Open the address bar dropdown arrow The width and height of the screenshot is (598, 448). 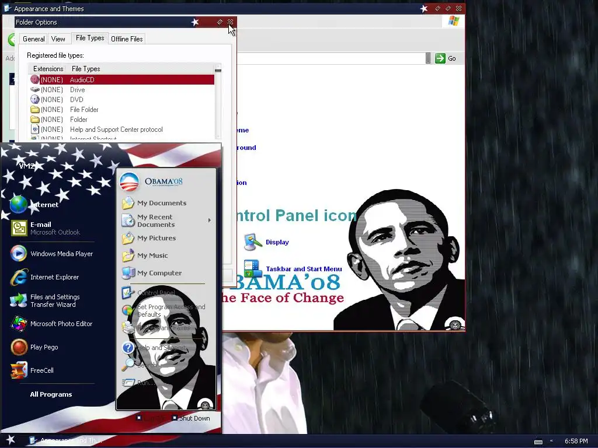point(428,58)
